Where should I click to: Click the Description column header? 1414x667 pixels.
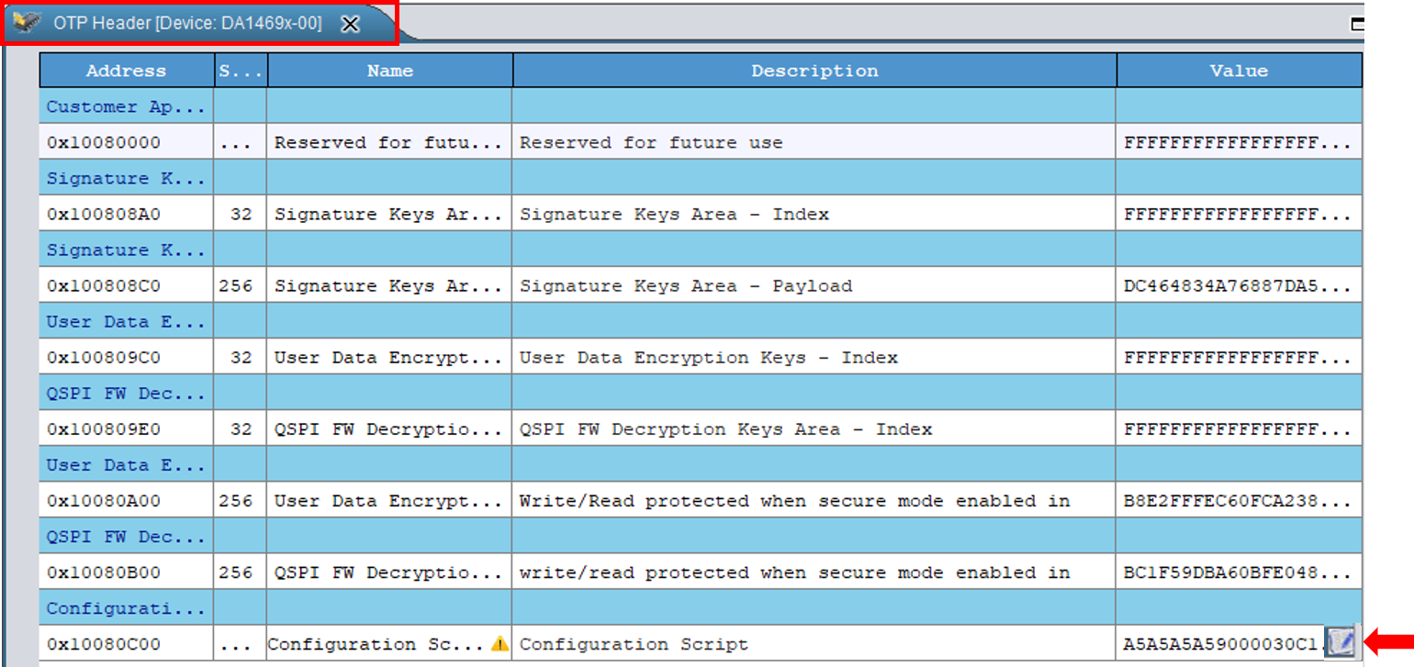pyautogui.click(x=814, y=71)
